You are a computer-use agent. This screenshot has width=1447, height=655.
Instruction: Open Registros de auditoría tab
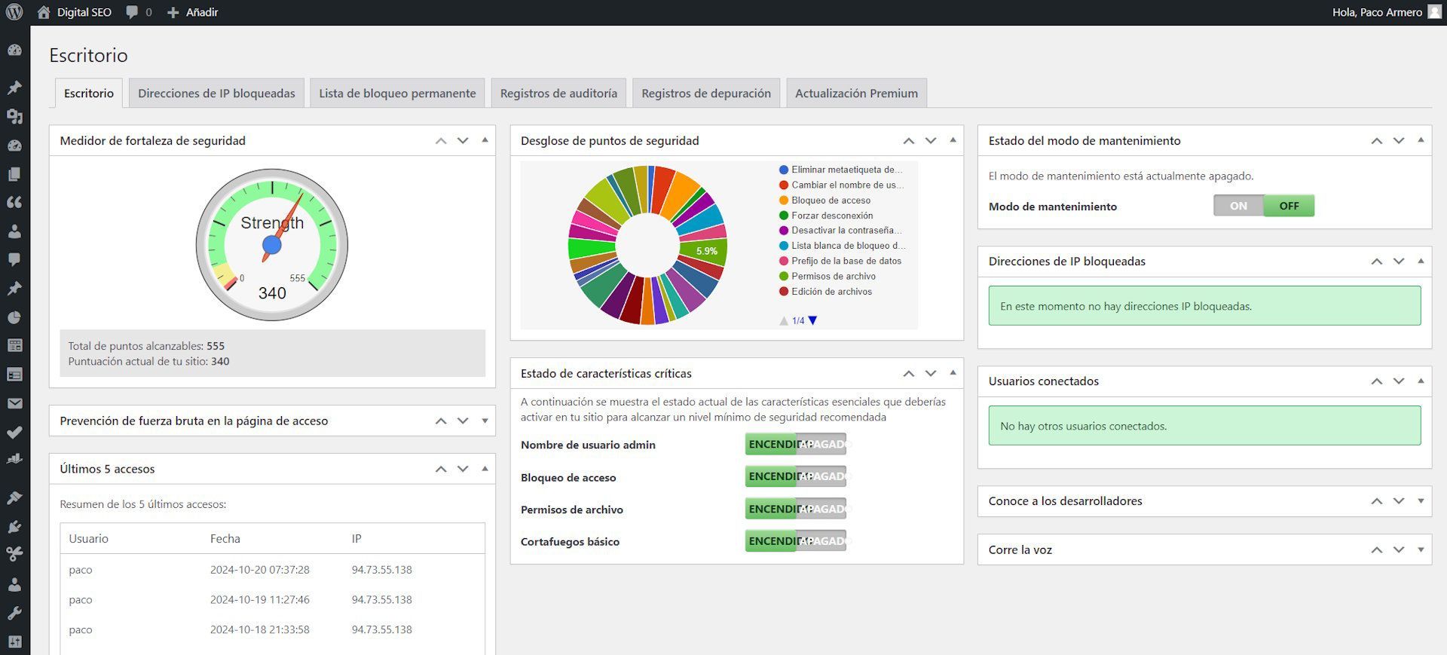[x=558, y=93]
